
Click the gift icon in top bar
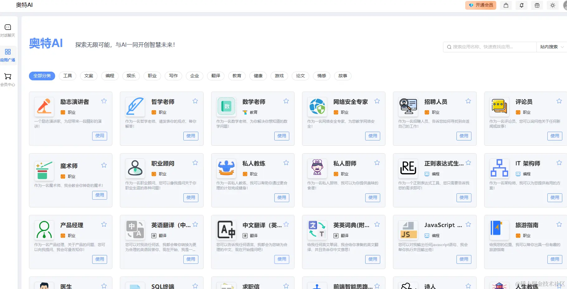pos(537,5)
